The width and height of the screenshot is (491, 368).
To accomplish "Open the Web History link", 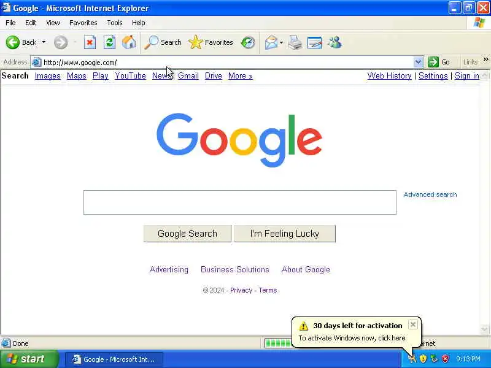I will 389,75.
